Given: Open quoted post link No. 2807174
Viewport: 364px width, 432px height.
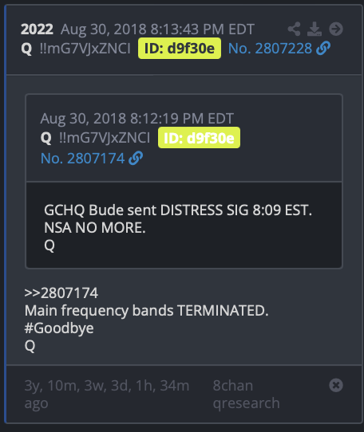Looking at the screenshot, I should pos(82,159).
